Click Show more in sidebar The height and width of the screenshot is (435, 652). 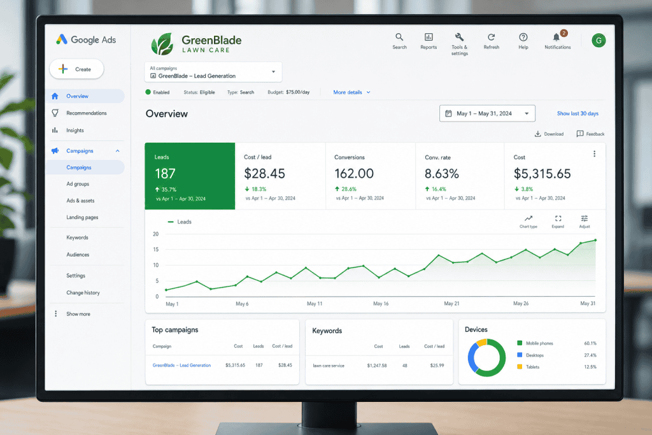point(78,313)
